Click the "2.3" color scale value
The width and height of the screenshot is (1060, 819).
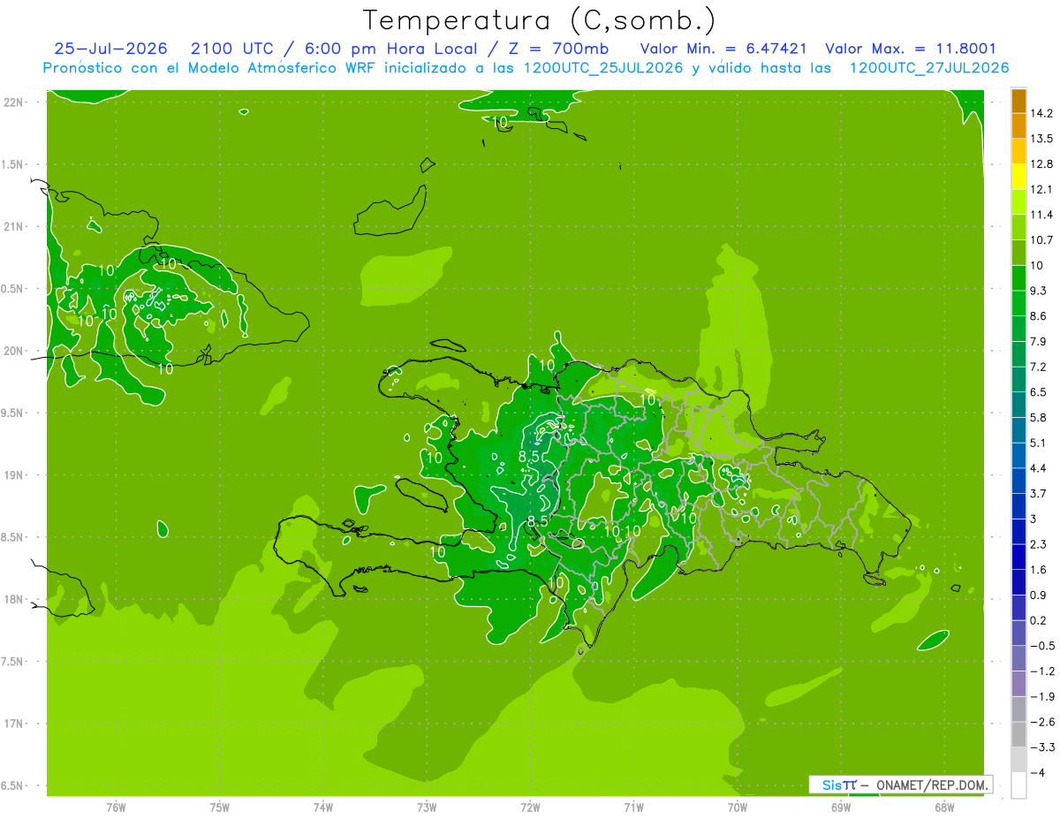coord(1039,544)
